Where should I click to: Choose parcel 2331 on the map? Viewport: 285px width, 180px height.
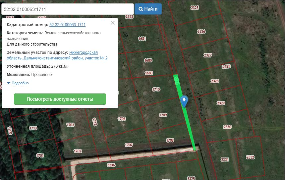[225, 160]
